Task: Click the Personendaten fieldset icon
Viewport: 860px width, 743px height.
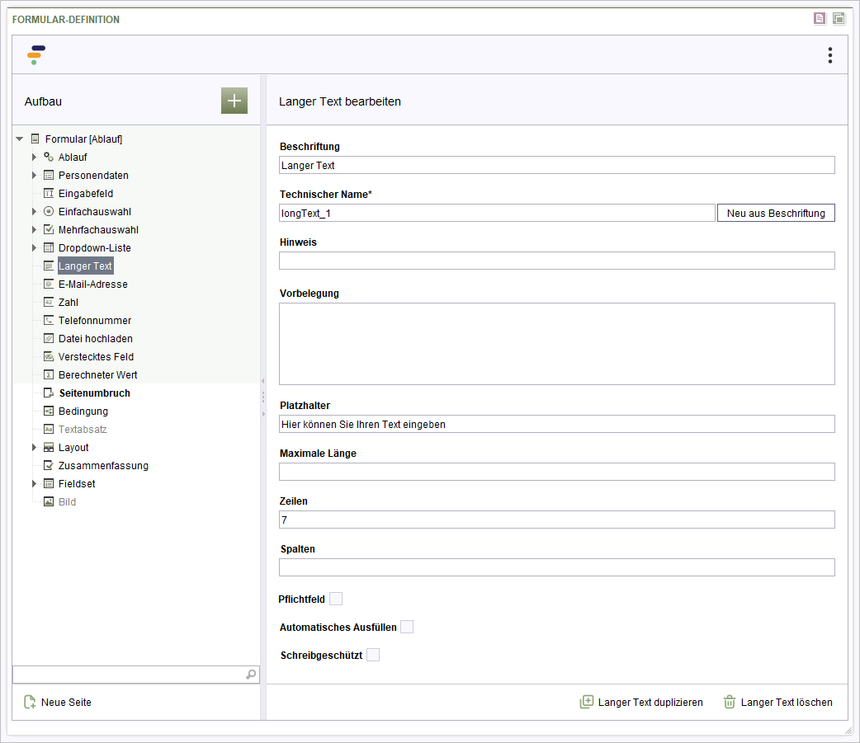Action: [x=49, y=175]
